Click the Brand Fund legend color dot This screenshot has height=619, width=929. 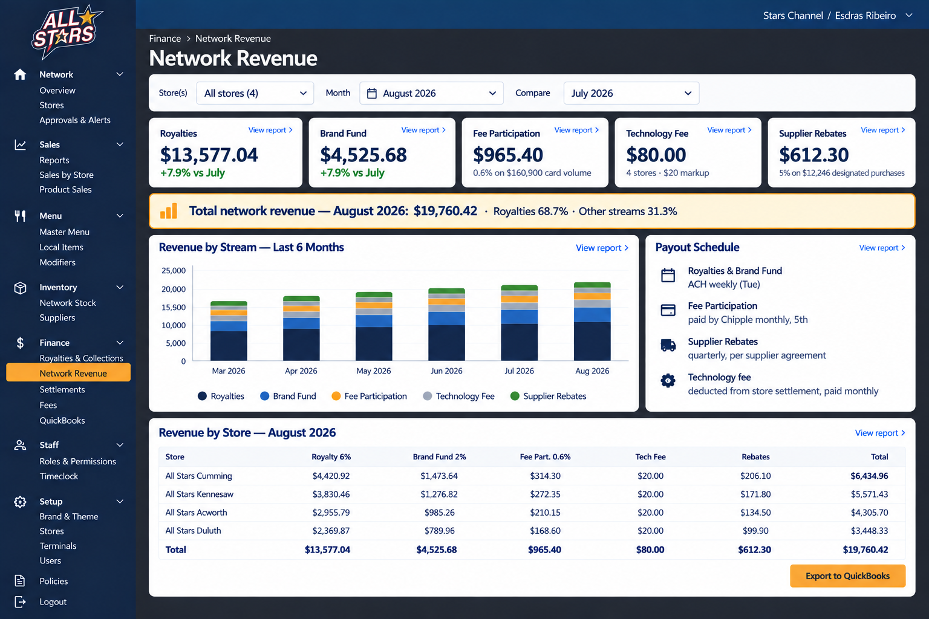coord(265,396)
